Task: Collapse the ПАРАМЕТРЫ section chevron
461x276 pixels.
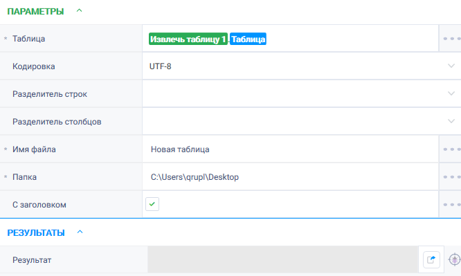Action: tap(79, 10)
